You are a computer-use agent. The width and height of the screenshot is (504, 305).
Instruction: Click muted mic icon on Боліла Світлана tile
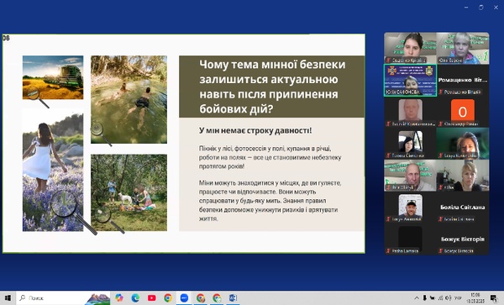(x=441, y=219)
